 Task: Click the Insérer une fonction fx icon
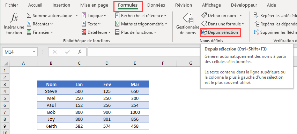pos(14,18)
